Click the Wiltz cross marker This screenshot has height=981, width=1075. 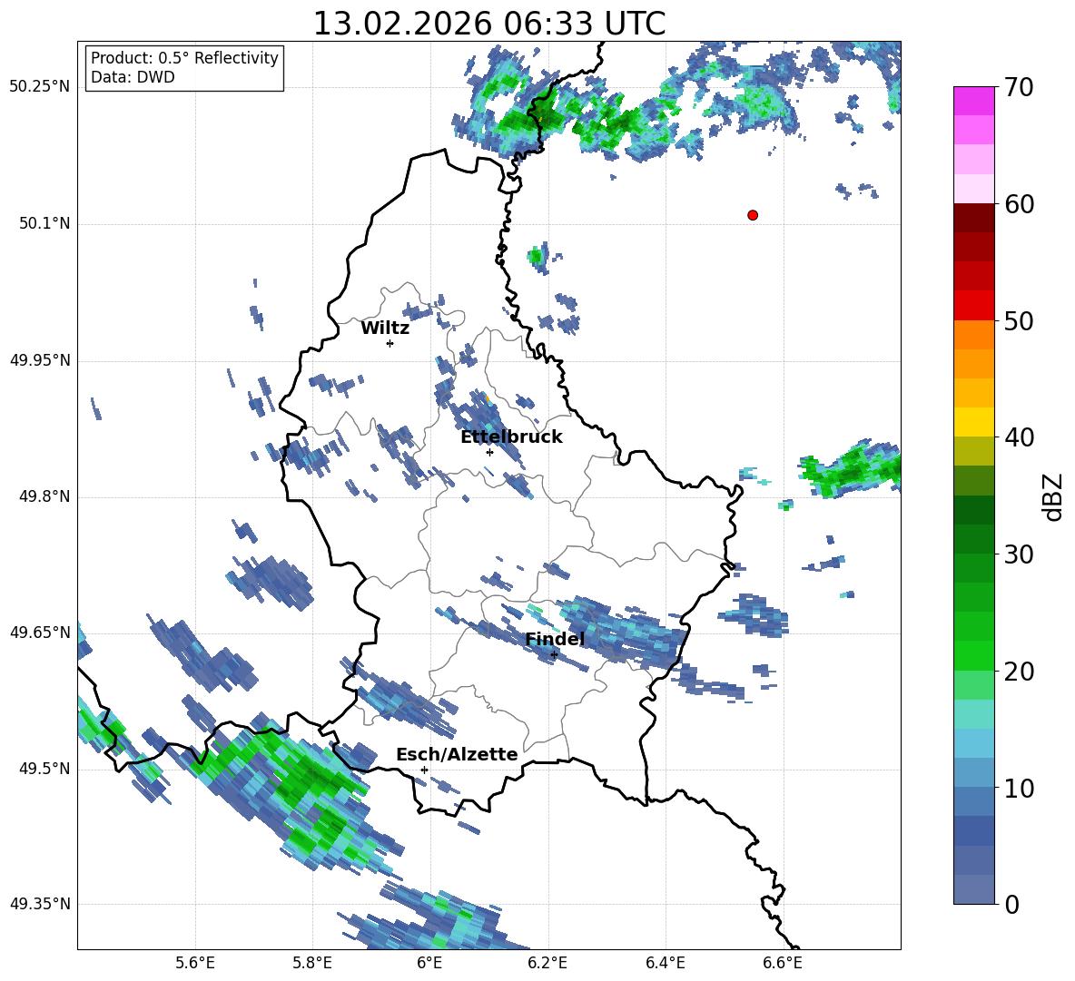pos(390,343)
